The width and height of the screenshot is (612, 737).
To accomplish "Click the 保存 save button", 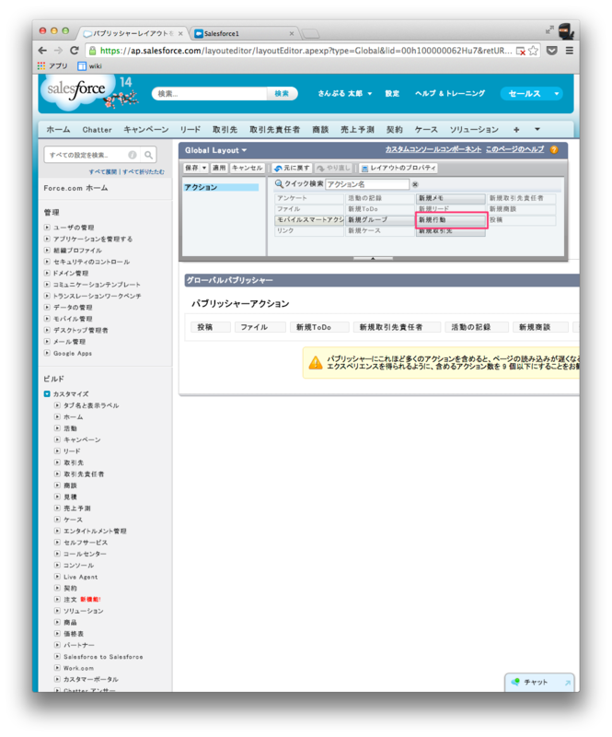I will point(191,168).
